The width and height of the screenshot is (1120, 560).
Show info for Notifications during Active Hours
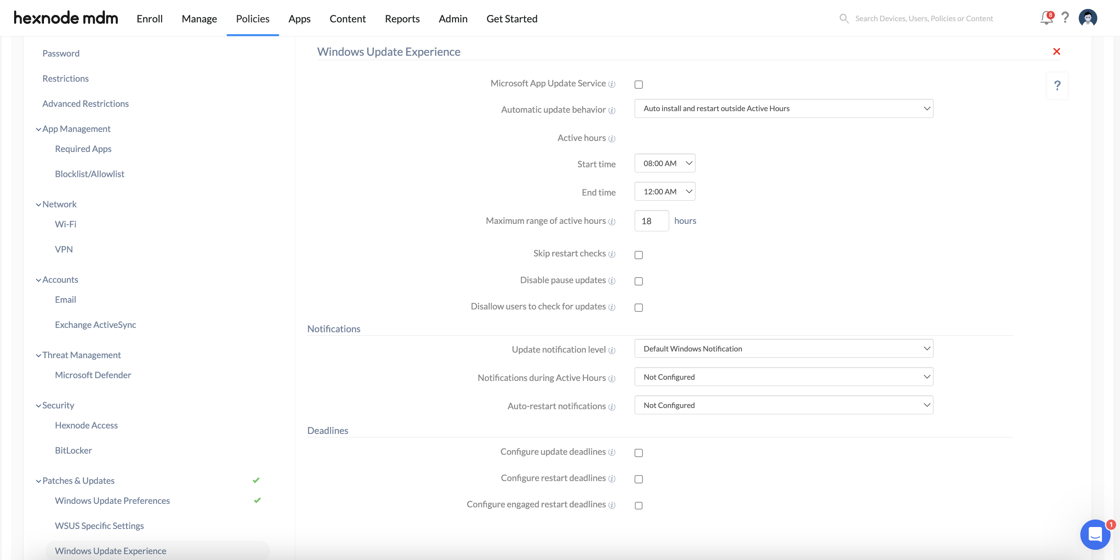tap(612, 378)
